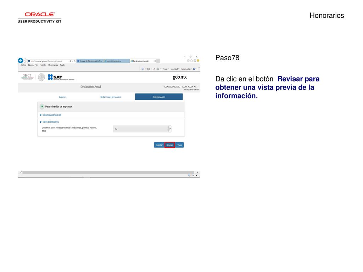Click the horizontal scrollbar left arrow

pos(21,172)
